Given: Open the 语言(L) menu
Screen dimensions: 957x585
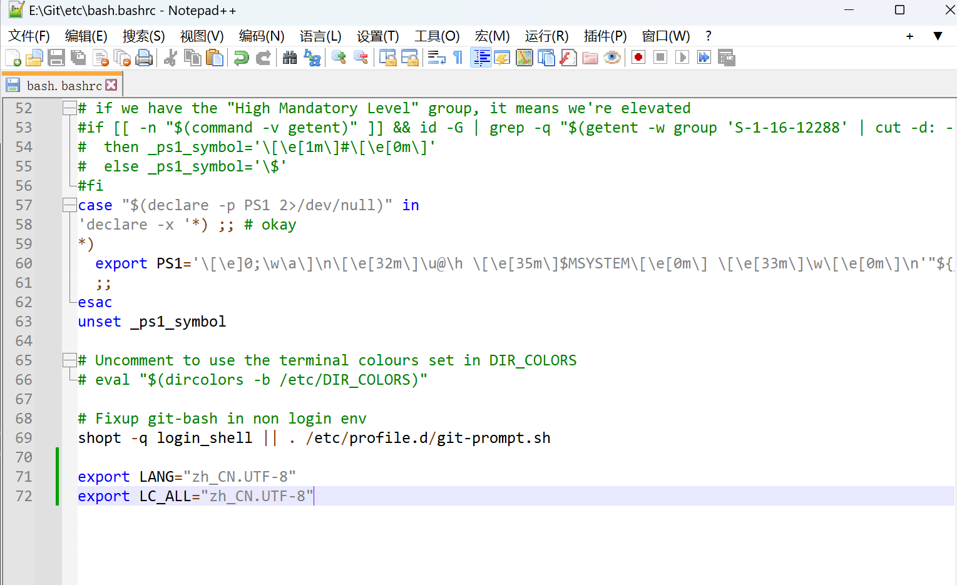Looking at the screenshot, I should [320, 36].
